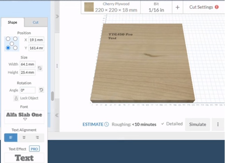Select center position anchor radio button
Image resolution: width=225 pixels, height=163 pixels.
coord(12,44)
